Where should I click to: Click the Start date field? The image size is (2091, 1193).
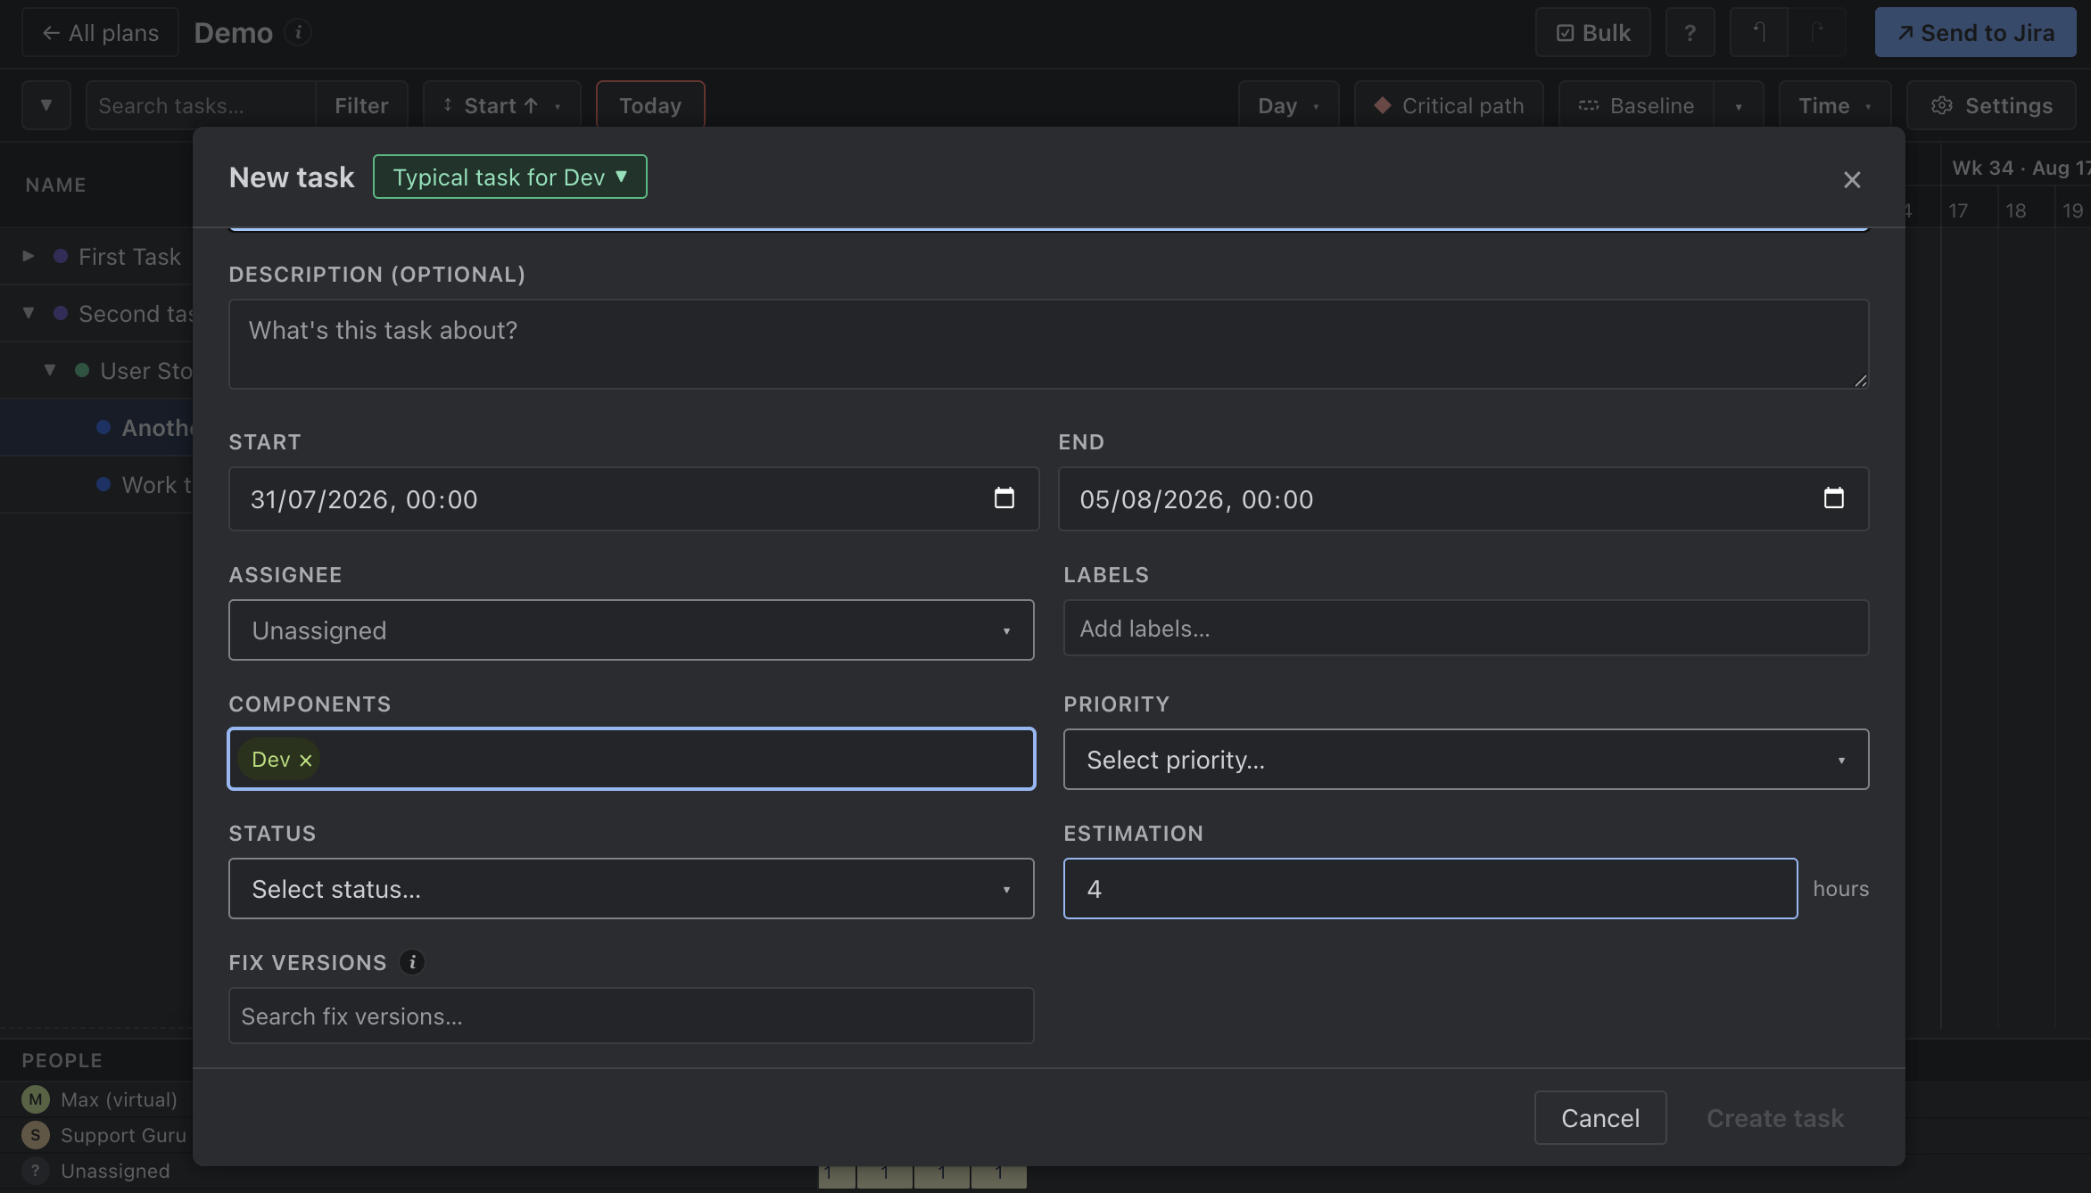(x=633, y=498)
